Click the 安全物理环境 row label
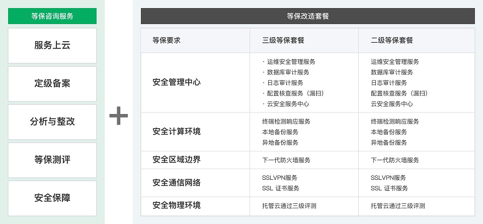Screen dimensions: 483x224 point(177,205)
